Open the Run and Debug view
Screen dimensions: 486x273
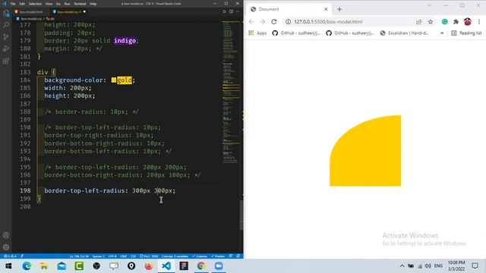(x=6, y=49)
